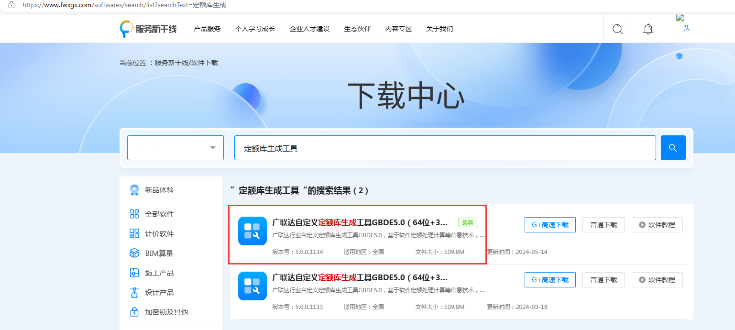Click the date 更新时间：2024-05-14
The image size is (735, 330).
coord(517,252)
